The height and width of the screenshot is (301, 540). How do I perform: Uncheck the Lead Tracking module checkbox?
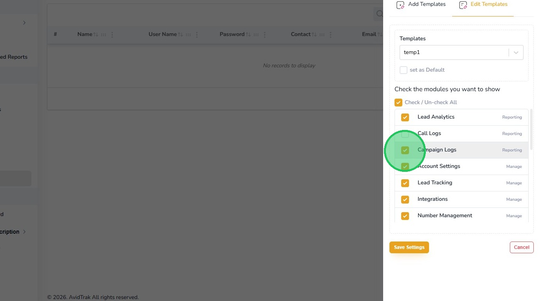(405, 183)
